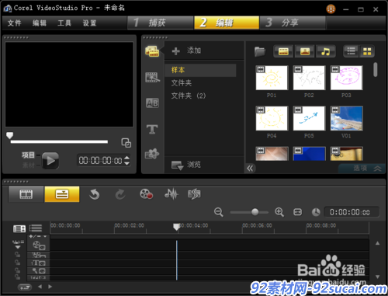
Task: Undo the last action
Action: coord(95,194)
